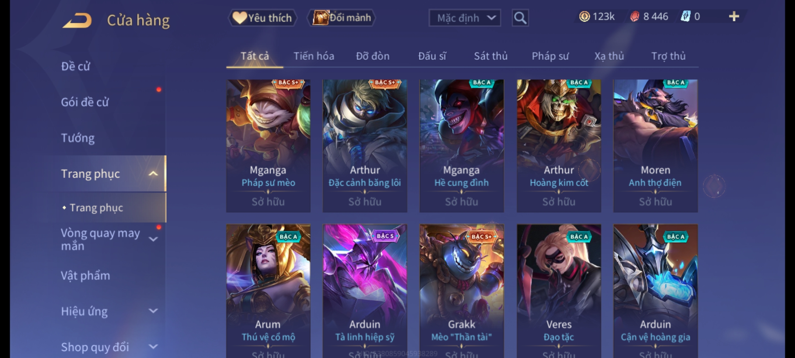This screenshot has width=795, height=358.
Task: Expand Vòng quay may mắn menu
Action: 153,239
